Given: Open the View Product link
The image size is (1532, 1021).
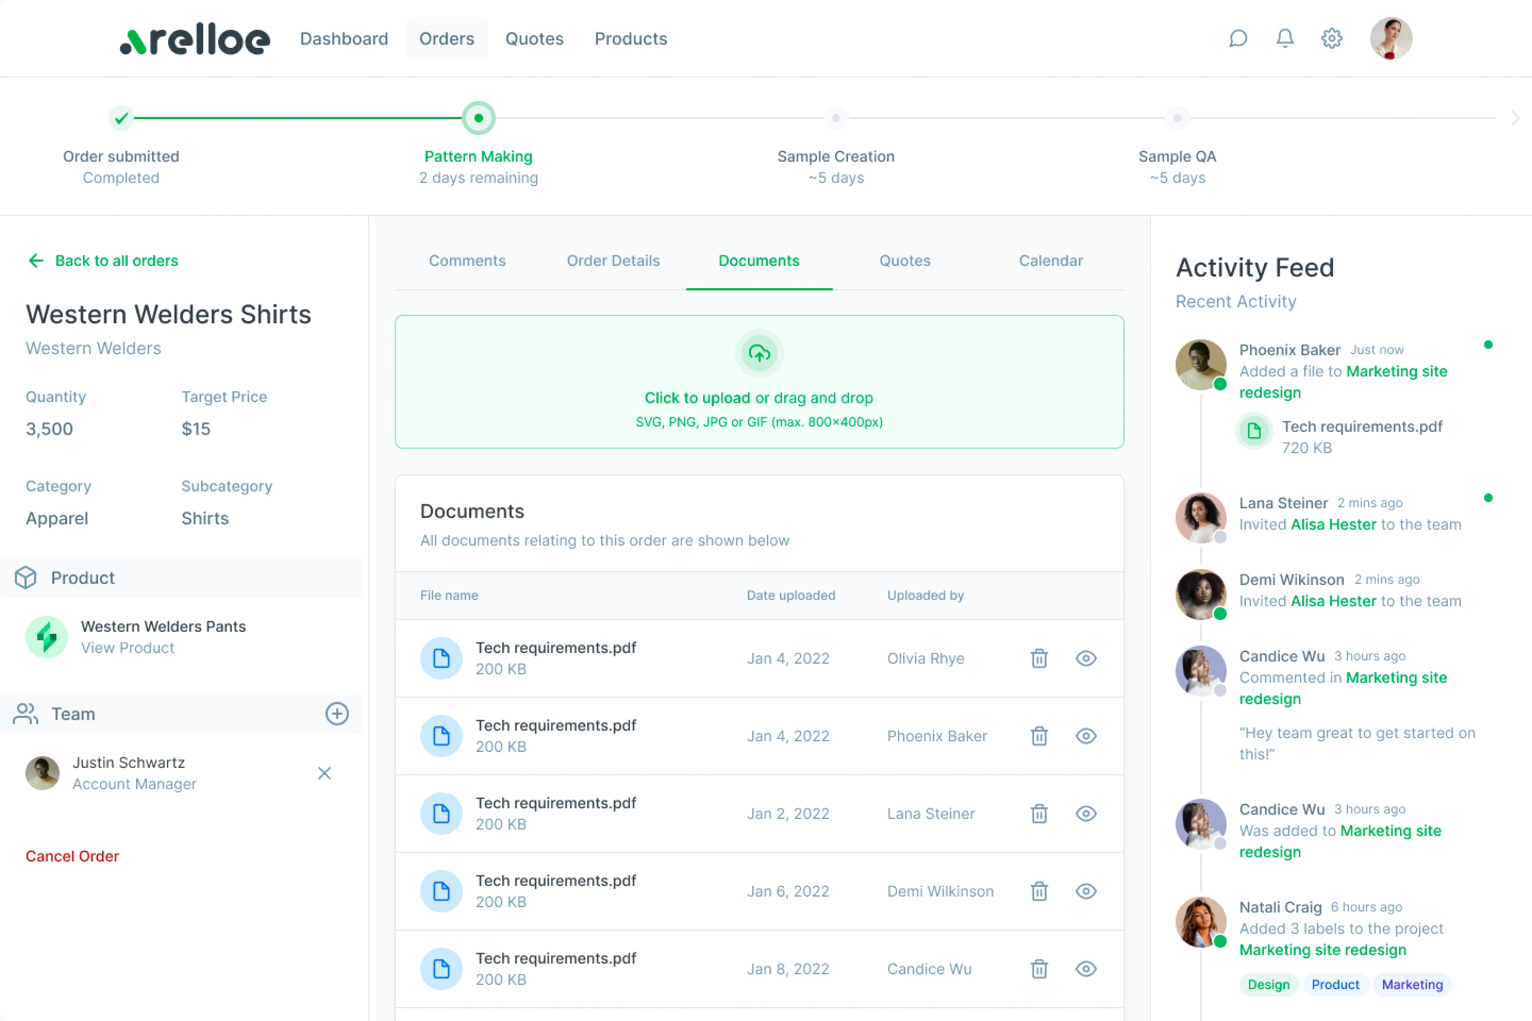Looking at the screenshot, I should pyautogui.click(x=128, y=648).
